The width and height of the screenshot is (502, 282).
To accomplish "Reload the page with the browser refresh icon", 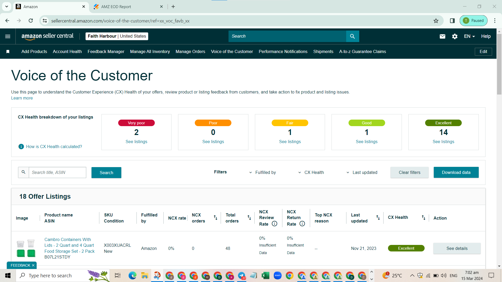I will (31, 21).
